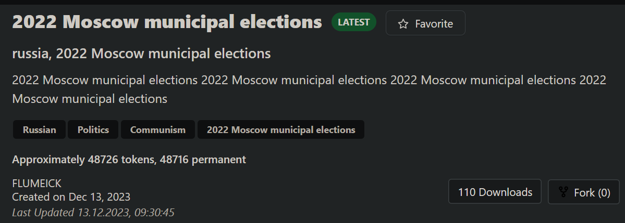
Task: Select the Communism tag
Action: pyautogui.click(x=158, y=129)
